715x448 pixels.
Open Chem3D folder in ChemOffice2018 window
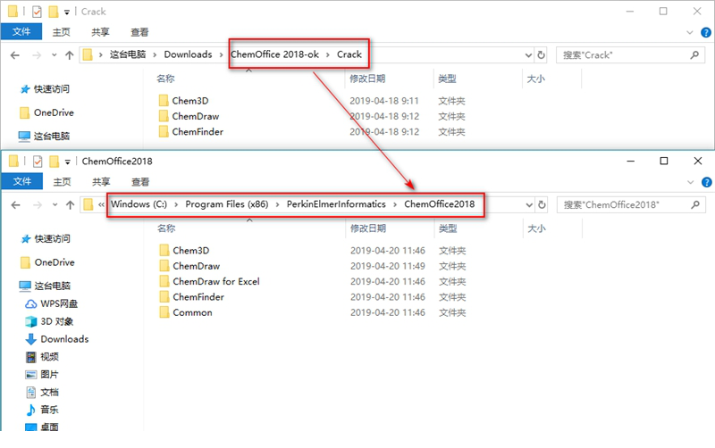pos(191,251)
